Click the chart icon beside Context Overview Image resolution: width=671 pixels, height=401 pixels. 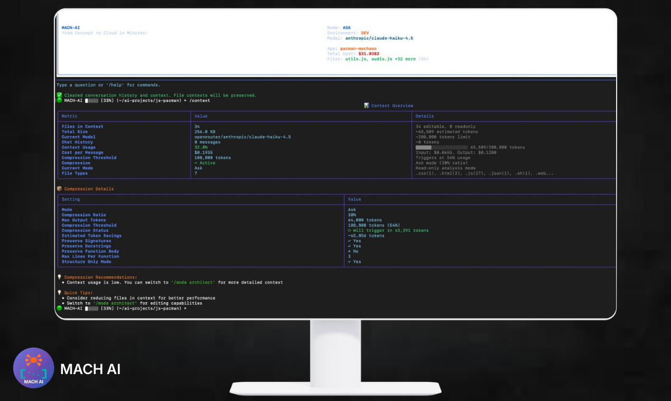(x=367, y=106)
